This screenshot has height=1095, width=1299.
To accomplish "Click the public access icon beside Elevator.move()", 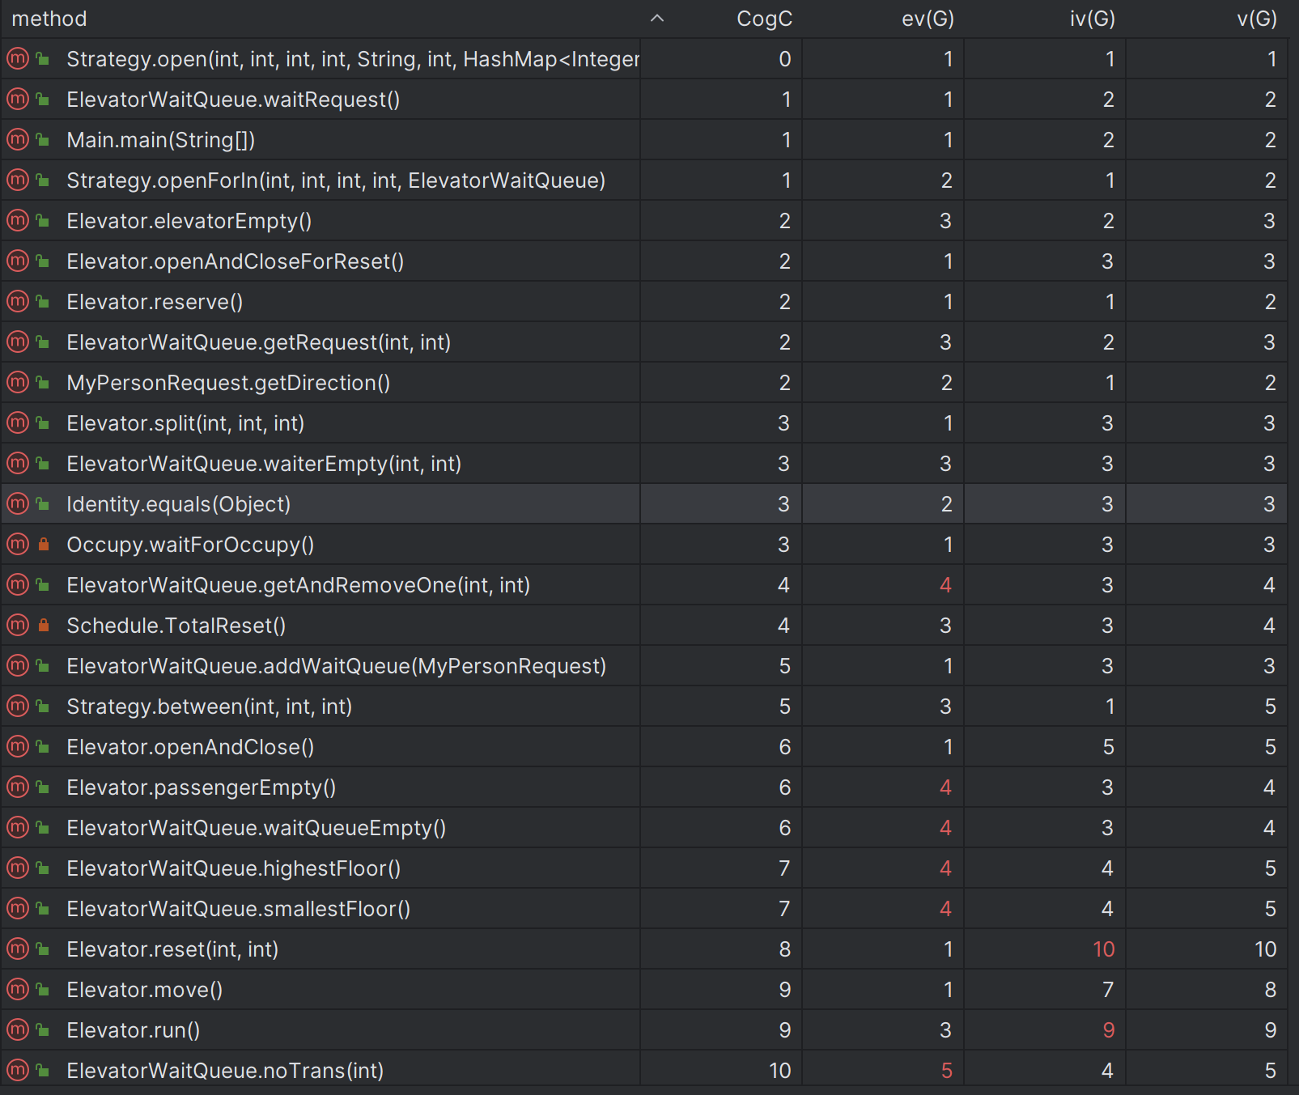I will [44, 990].
